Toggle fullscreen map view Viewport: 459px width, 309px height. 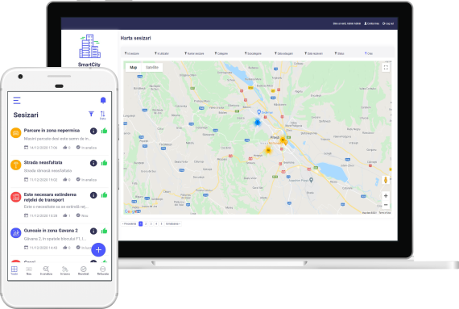coord(386,68)
